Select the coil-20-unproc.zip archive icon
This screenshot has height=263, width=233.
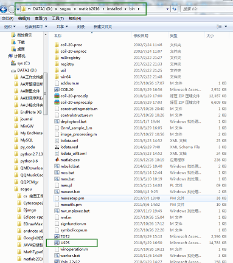(x=57, y=102)
